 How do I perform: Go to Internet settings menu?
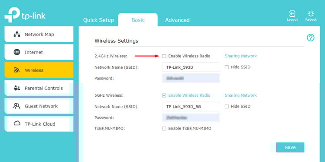pyautogui.click(x=39, y=52)
